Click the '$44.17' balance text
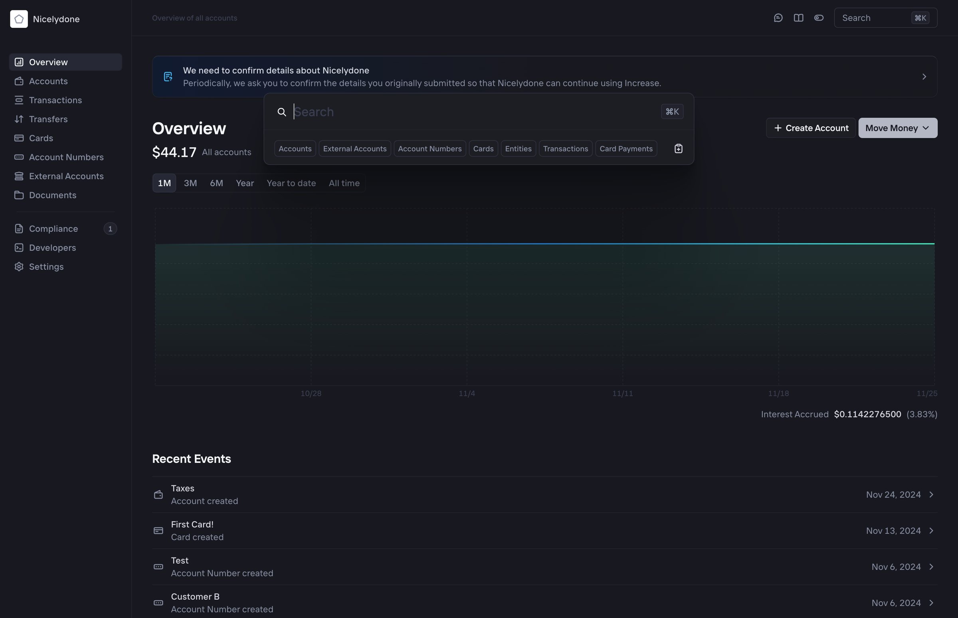Screen dimensions: 958x618 174,152
